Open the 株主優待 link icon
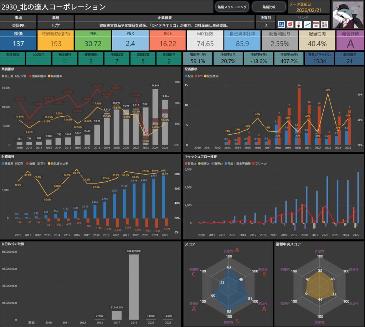The width and height of the screenshot is (365, 327). tap(325, 24)
